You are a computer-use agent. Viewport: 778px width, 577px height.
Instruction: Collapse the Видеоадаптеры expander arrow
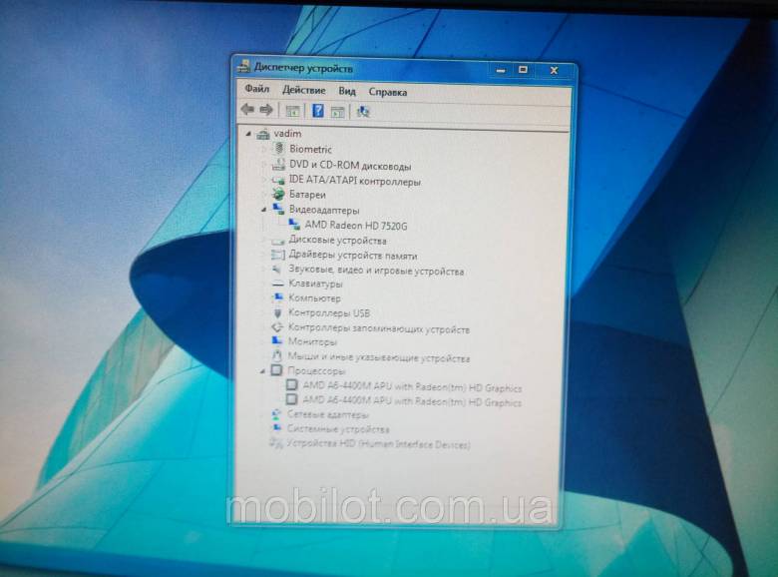264,210
